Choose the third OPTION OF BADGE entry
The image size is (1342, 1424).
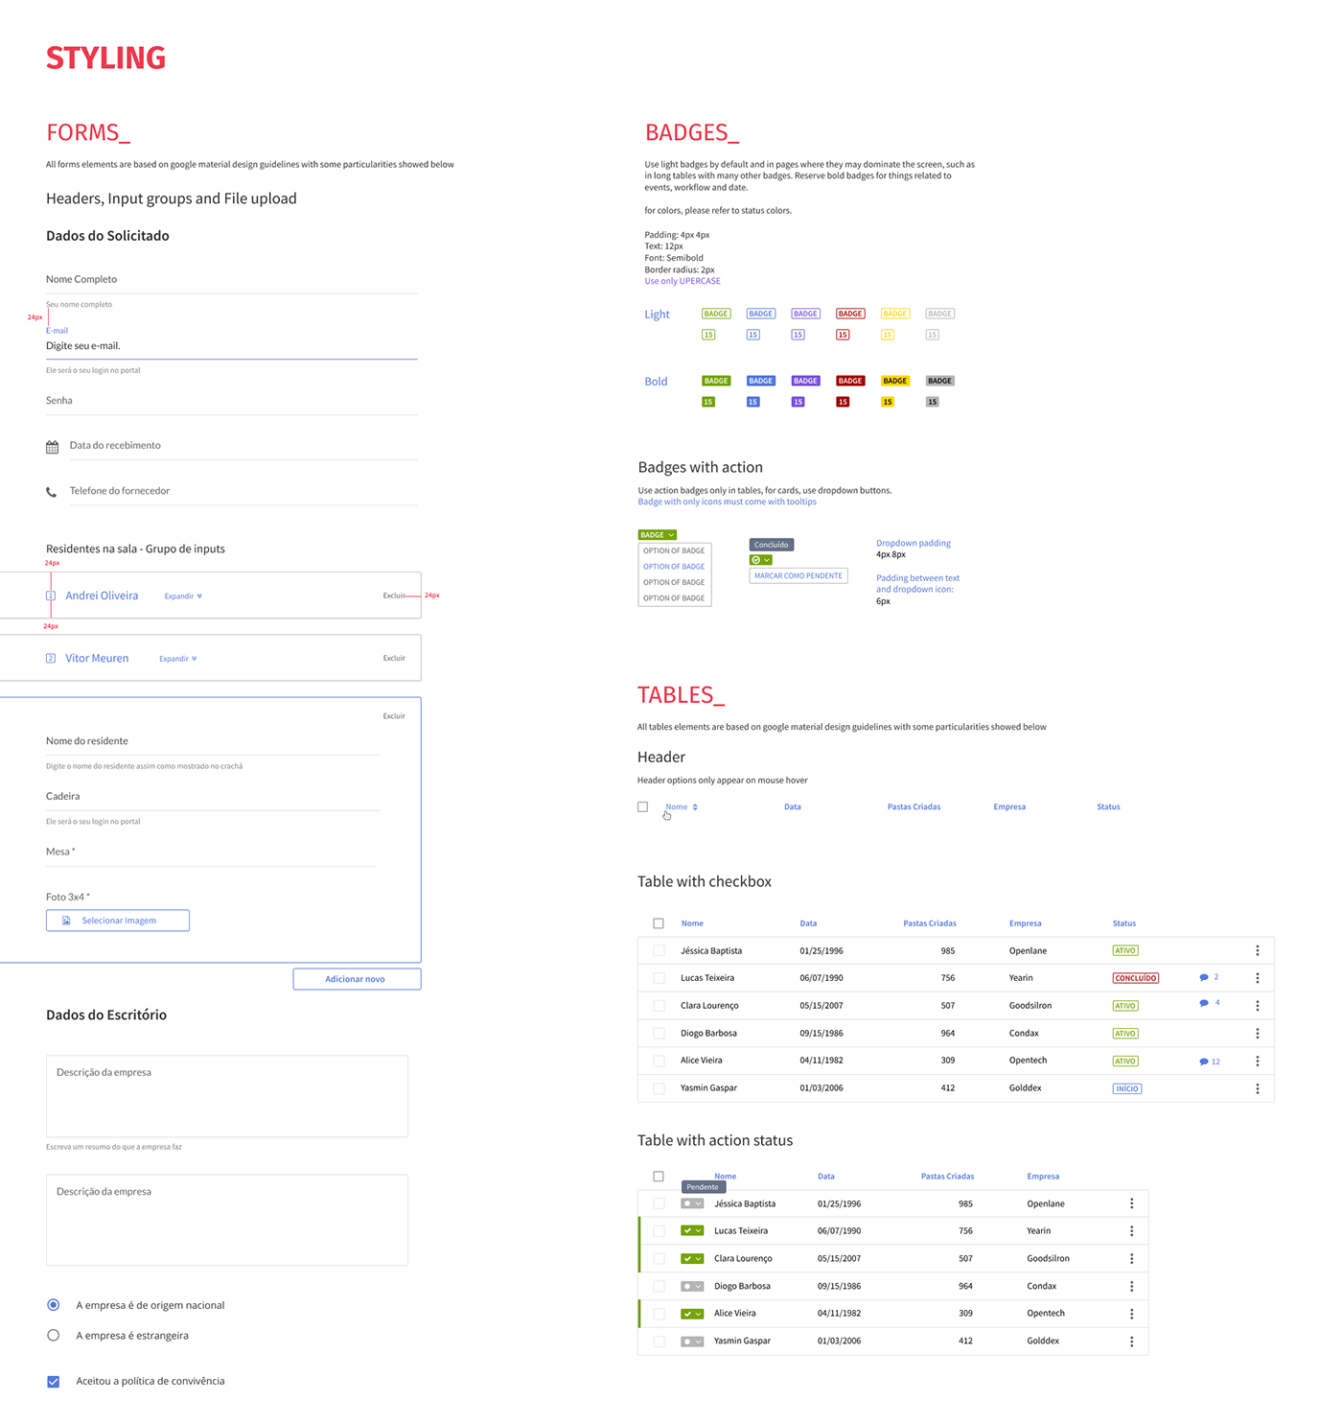(x=674, y=583)
